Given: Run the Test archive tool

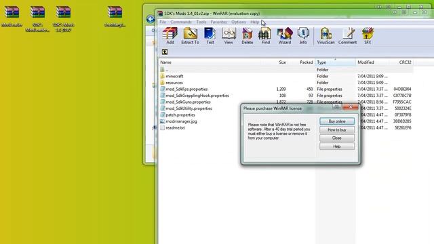Looking at the screenshot, I should click(x=210, y=36).
